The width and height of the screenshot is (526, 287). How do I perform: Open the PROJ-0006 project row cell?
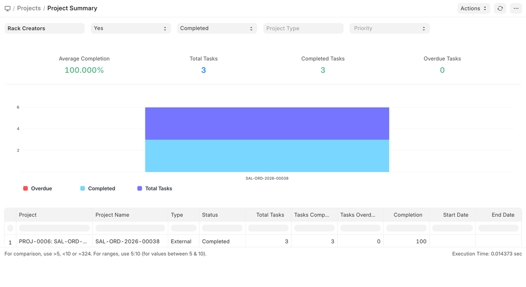click(53, 241)
